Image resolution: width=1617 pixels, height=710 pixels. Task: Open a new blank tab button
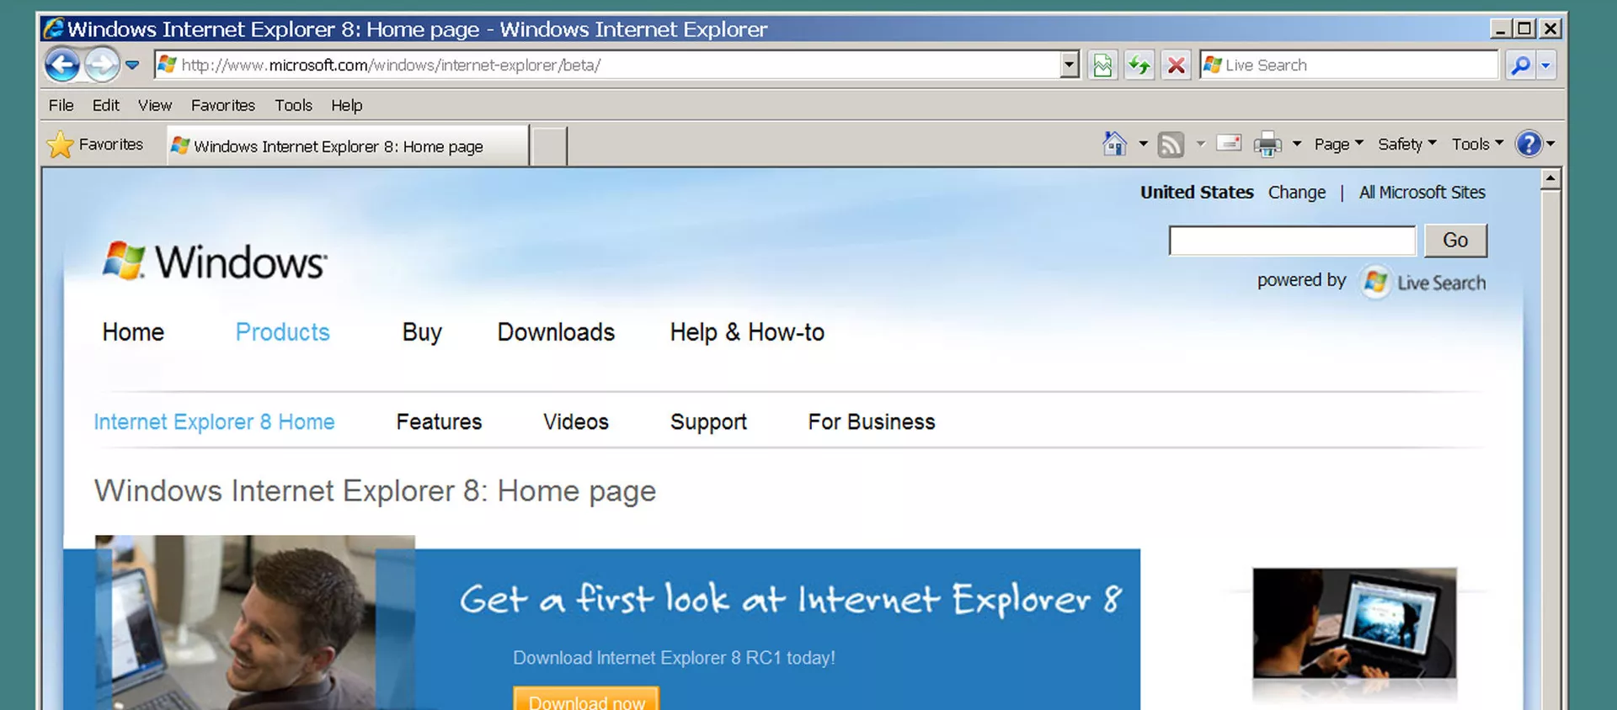[x=549, y=146]
